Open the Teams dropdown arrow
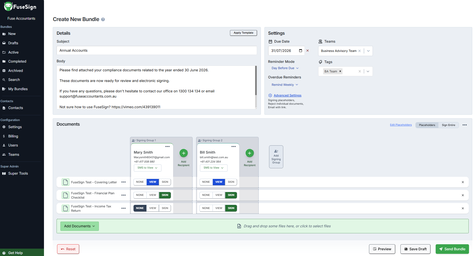The height and width of the screenshot is (256, 475). point(368,51)
